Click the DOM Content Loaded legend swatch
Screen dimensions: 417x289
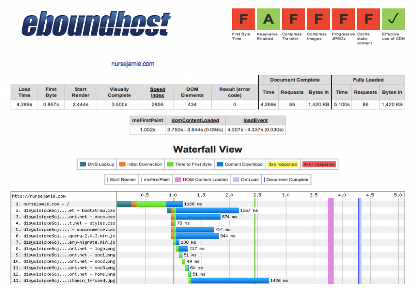pyautogui.click(x=178, y=180)
